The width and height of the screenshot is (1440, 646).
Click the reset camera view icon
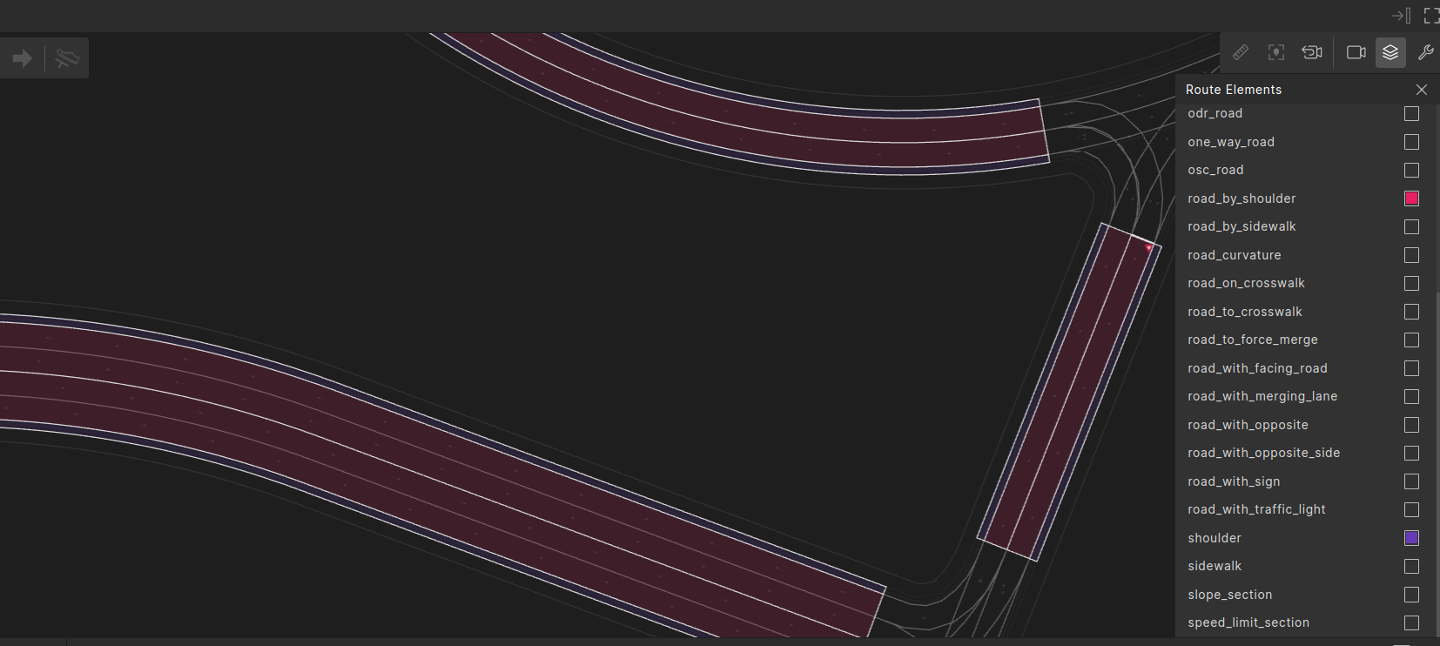tap(1311, 52)
